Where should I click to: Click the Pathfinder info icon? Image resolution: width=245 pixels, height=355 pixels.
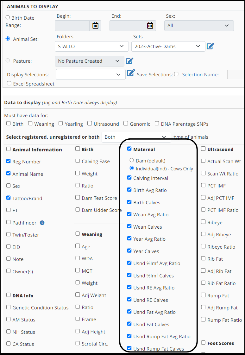click(x=42, y=223)
